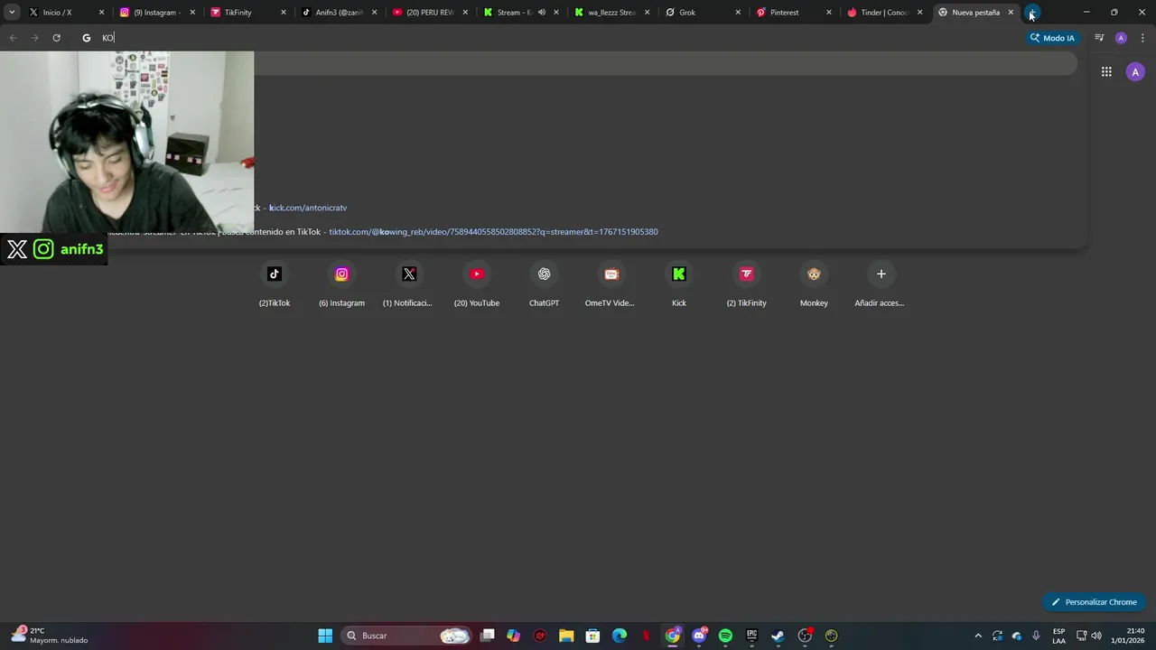Screen dimensions: 1156x650
Task: Reload the current page
Action: point(56,38)
